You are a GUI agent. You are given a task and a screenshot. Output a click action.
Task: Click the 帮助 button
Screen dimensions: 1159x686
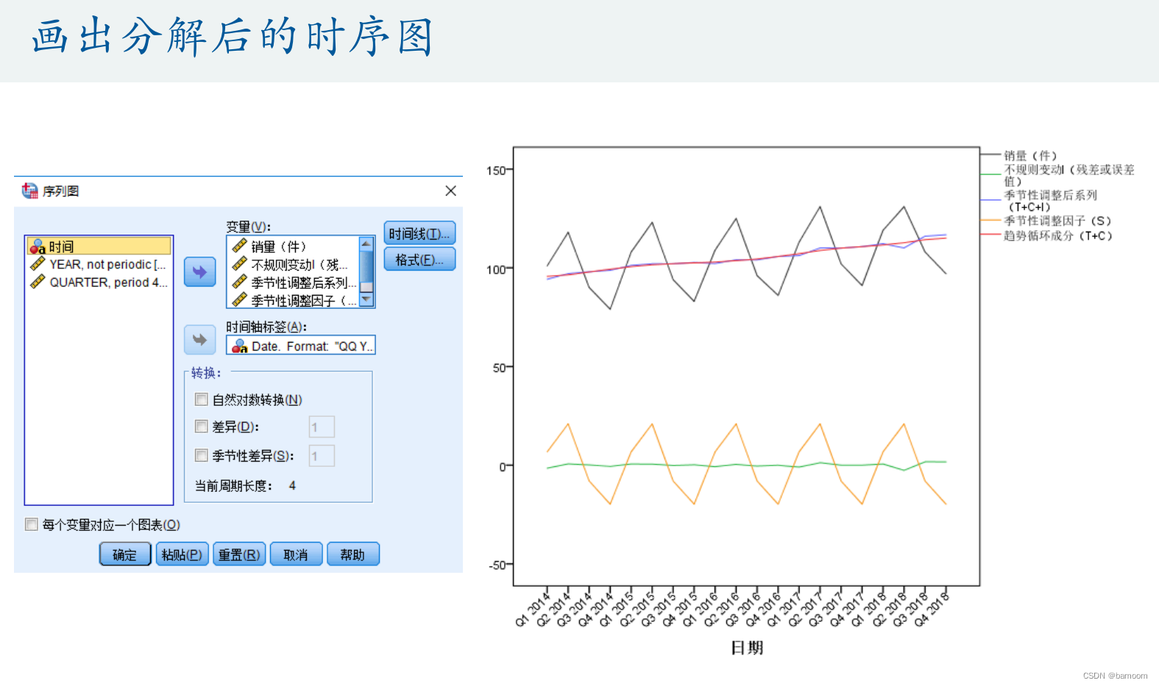pos(353,554)
